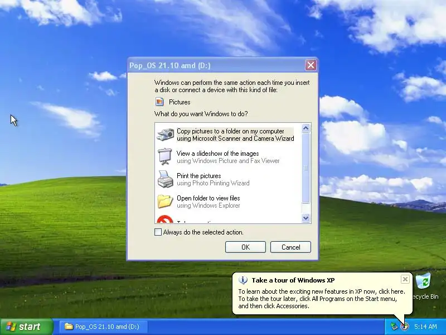Screen dimensions: 446x335
Task: Cancel the AutoPlay dialog
Action: 290,247
